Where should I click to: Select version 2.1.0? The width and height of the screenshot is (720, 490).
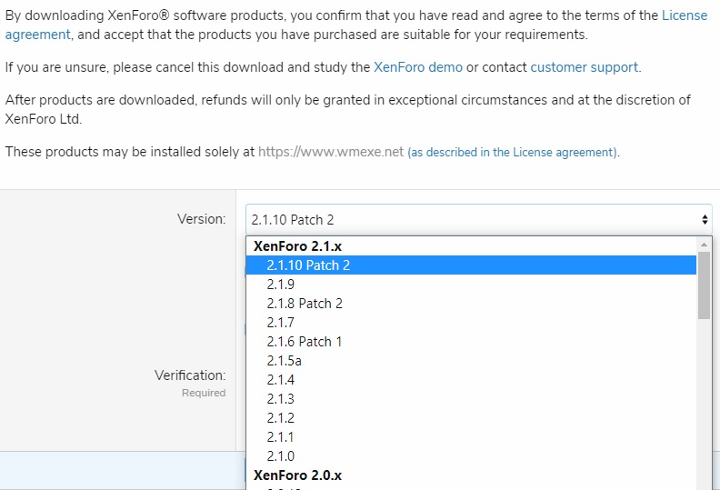pyautogui.click(x=471, y=456)
